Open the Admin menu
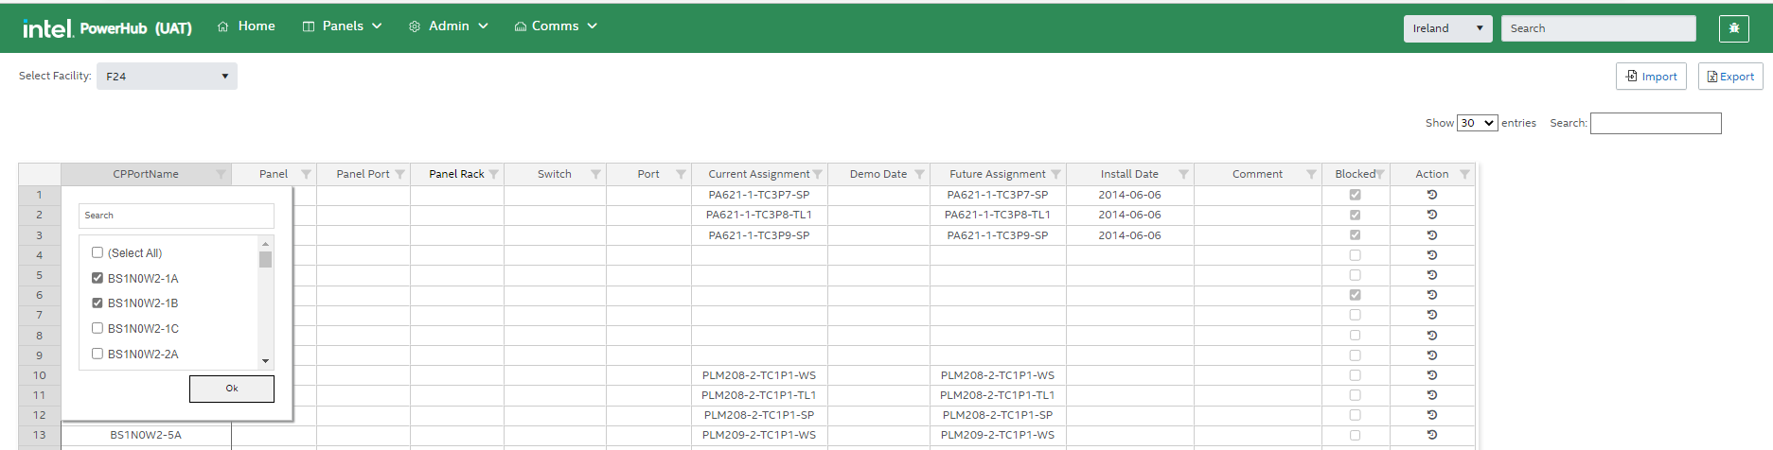 point(449,26)
